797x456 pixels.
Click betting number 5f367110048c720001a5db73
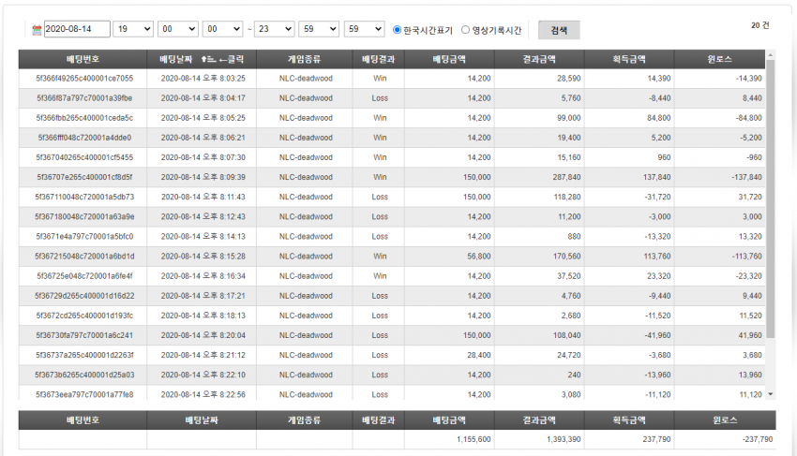click(x=84, y=197)
